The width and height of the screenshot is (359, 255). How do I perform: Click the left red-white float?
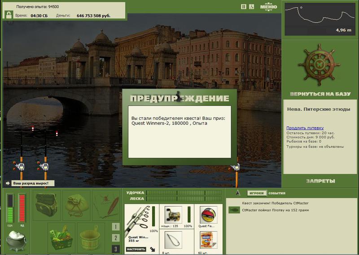33,128
